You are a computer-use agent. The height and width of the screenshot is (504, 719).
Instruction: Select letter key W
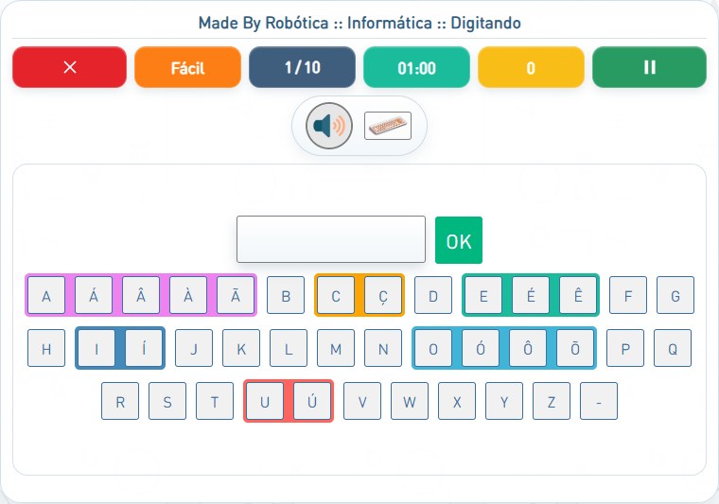(410, 401)
